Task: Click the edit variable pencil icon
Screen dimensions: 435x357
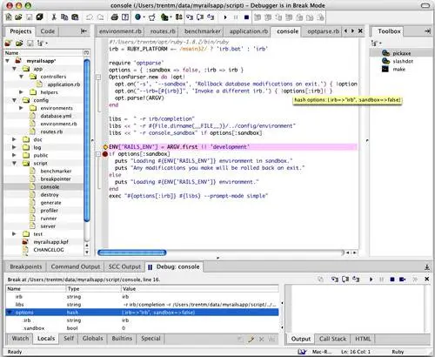Action: (x=251, y=339)
